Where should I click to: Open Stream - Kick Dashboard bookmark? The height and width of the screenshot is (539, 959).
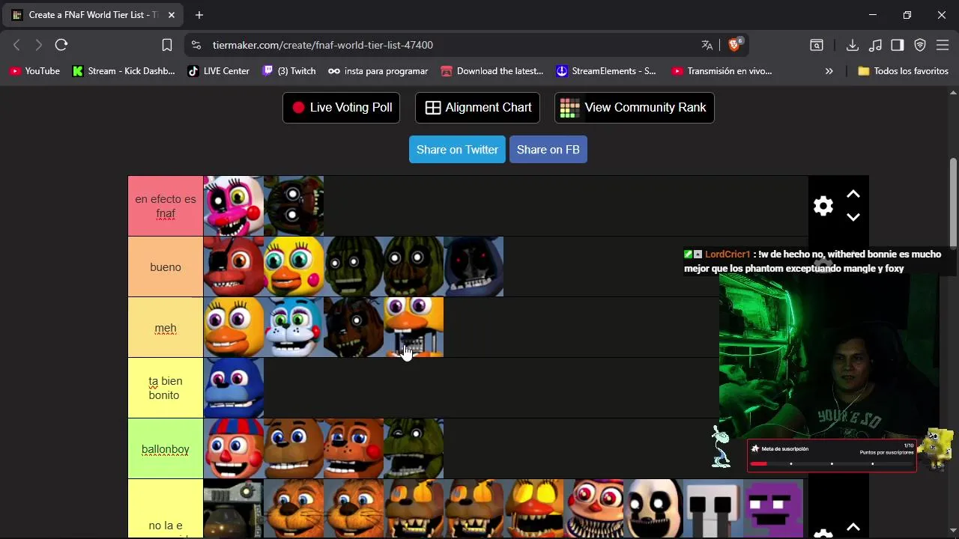[124, 71]
